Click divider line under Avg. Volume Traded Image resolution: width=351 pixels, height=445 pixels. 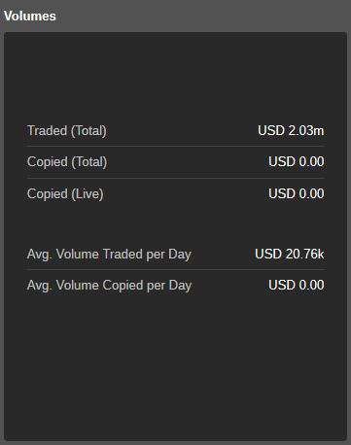tap(175, 269)
